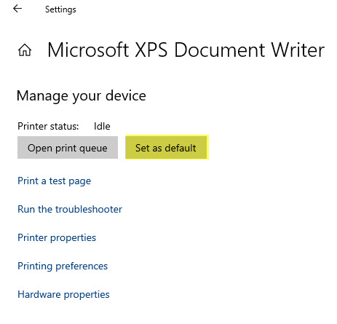Screen dimensions: 337x324
Task: Go back using the back arrow
Action: pos(17,9)
